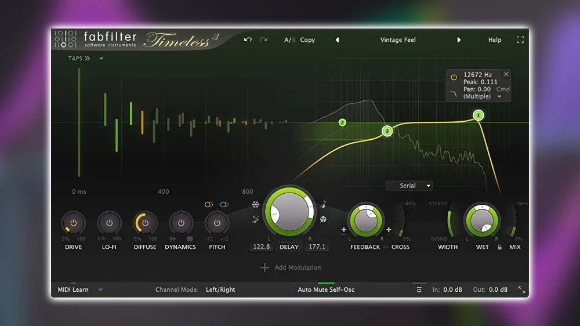Click the In: 0.0 dB input level

447,289
